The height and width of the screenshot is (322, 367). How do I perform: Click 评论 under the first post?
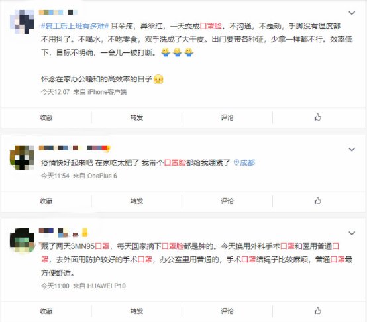227,117
